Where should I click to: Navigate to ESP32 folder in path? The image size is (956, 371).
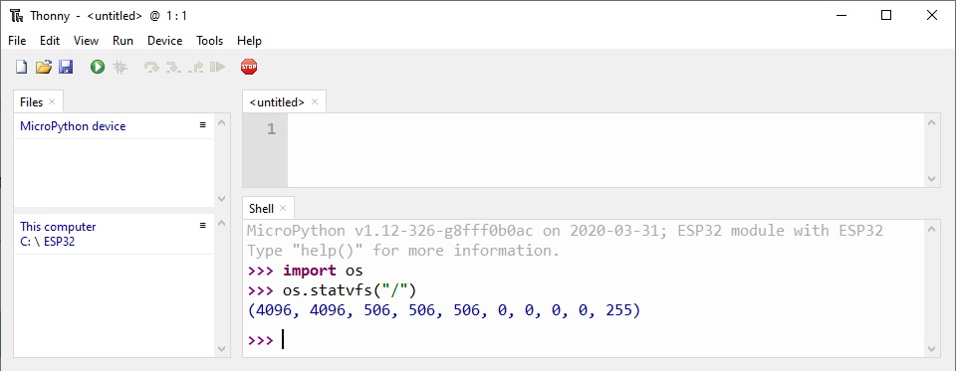click(x=59, y=242)
